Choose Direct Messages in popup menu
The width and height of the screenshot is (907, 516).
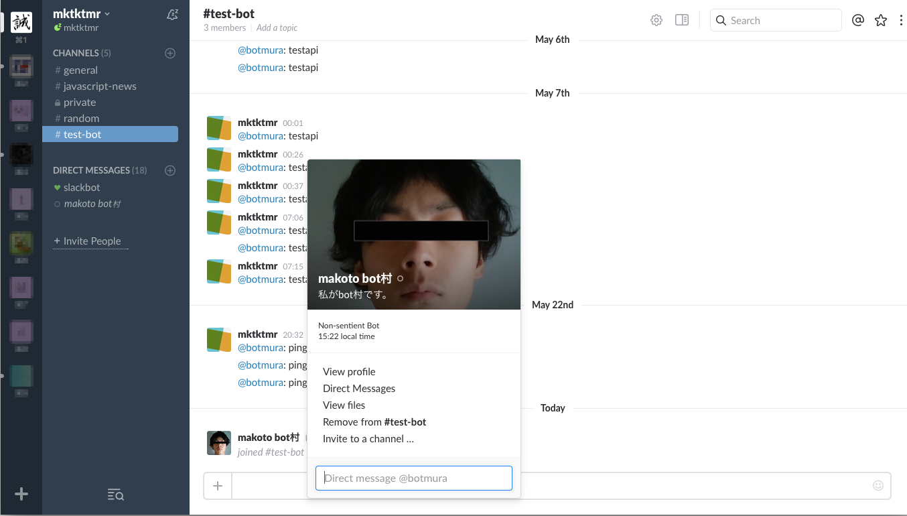[x=359, y=388]
